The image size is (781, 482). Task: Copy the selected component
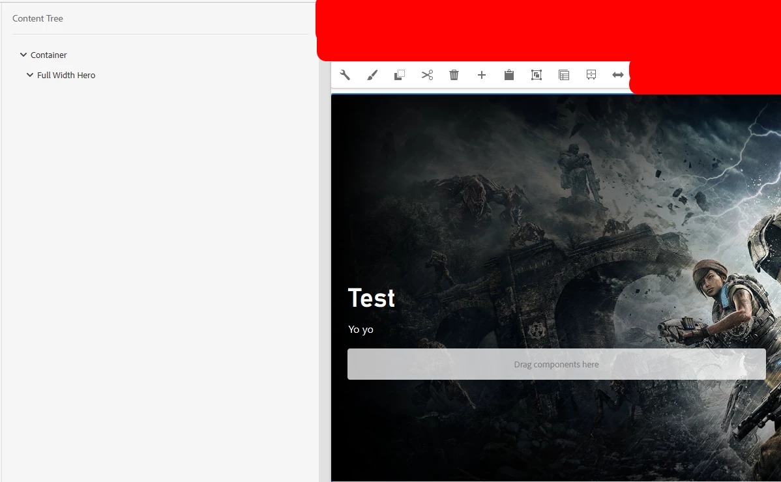[x=400, y=75]
